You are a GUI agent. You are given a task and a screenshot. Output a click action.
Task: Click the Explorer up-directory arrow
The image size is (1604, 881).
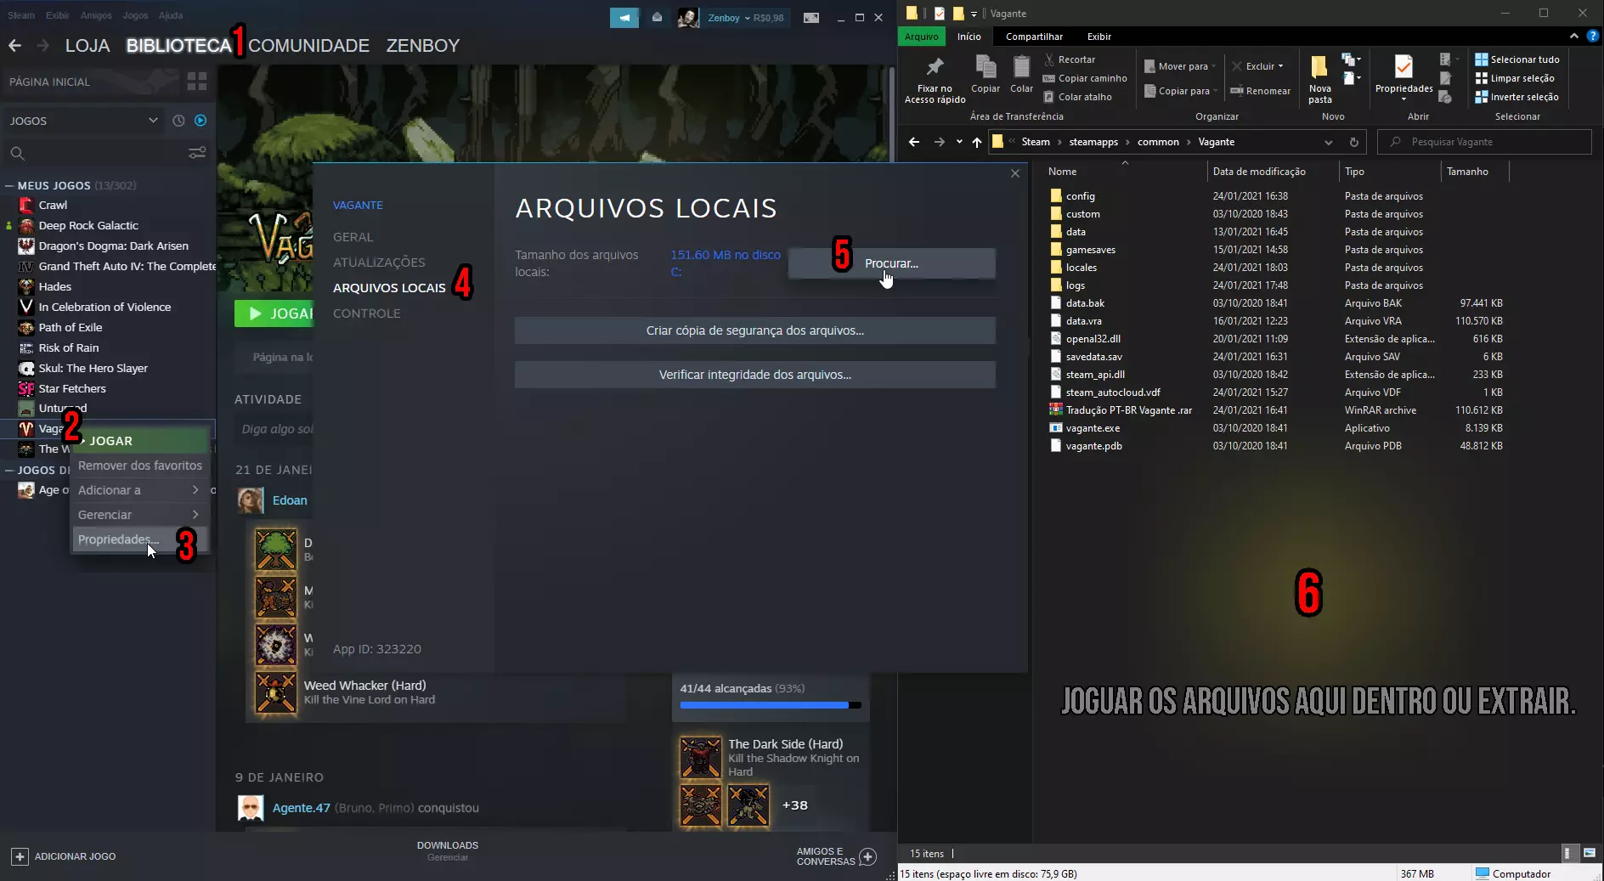[977, 142]
